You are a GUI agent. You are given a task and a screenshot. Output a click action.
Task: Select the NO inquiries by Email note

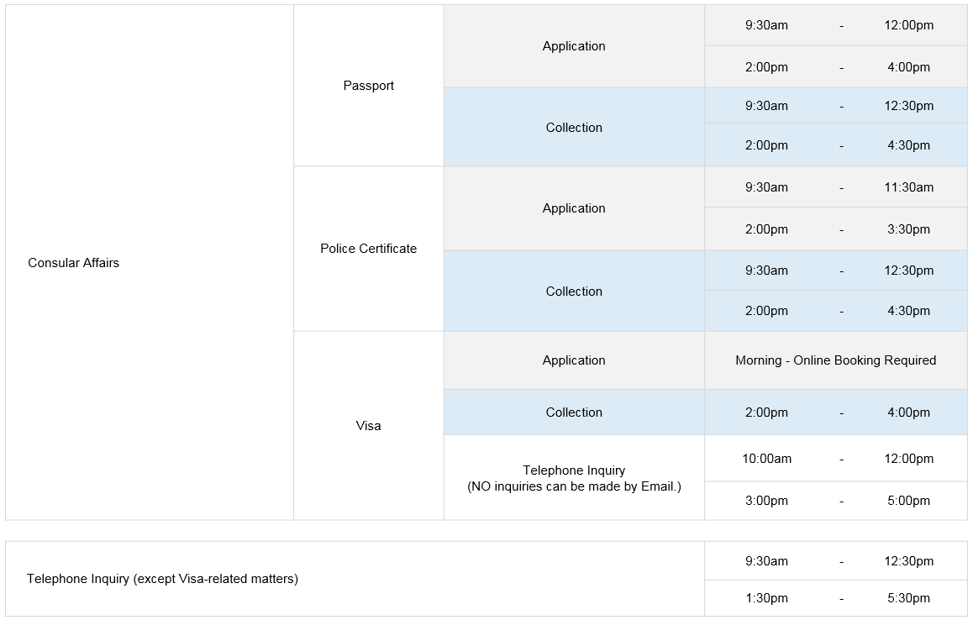574,486
